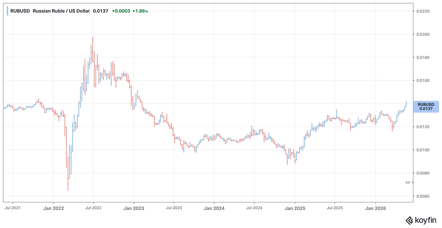
Task: Click the Jul 2022 axis label
Action: (93, 208)
